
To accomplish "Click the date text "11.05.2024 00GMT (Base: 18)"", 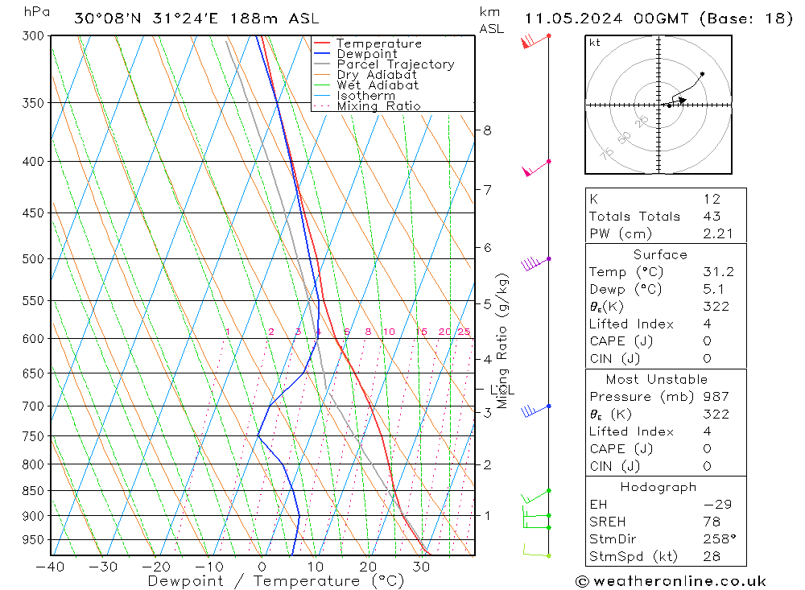I will coord(658,19).
